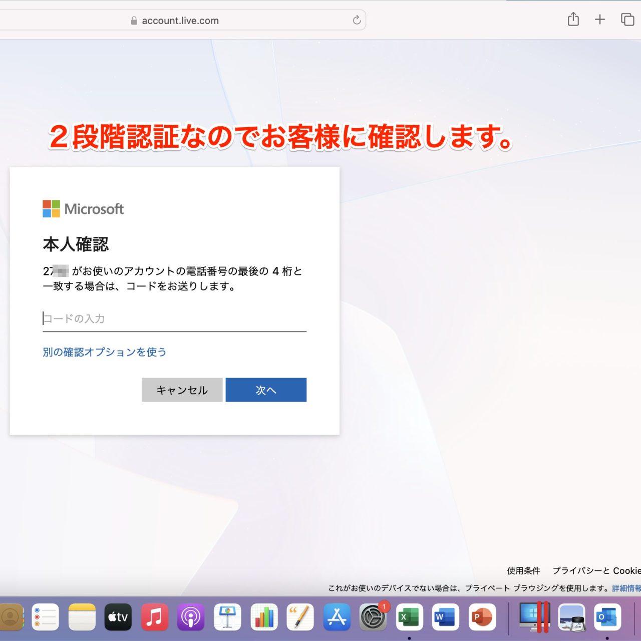Launch Numbers from the Dock
The width and height of the screenshot is (641, 641).
point(264,617)
